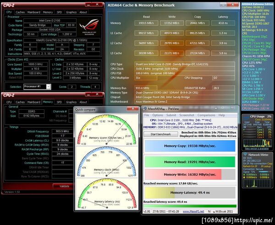Click the Memory Size value 8192 MBytes

32,116
